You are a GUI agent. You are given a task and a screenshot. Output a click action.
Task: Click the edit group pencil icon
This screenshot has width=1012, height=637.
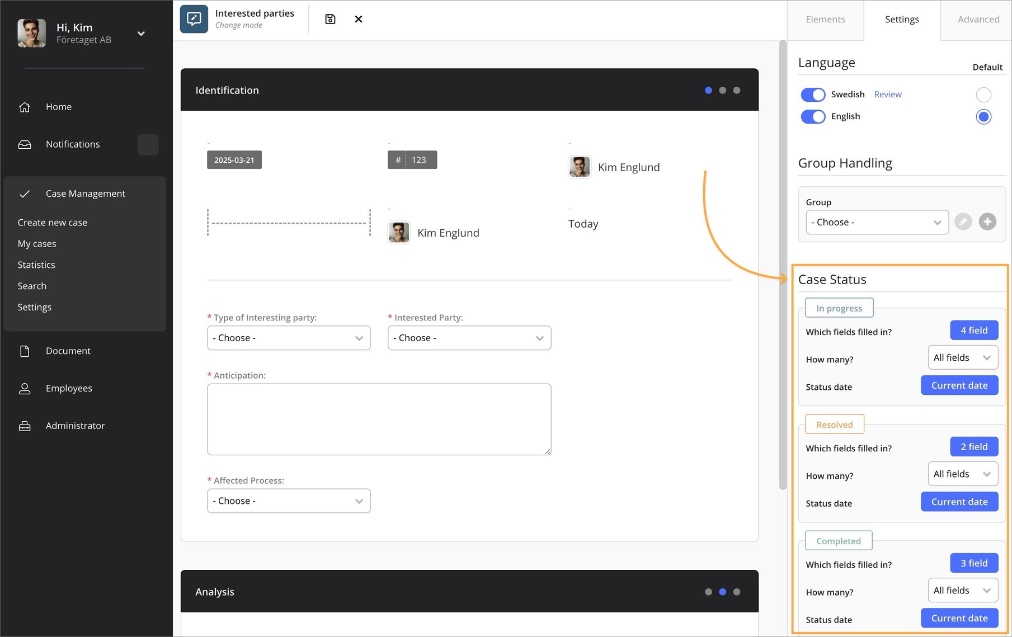point(963,222)
